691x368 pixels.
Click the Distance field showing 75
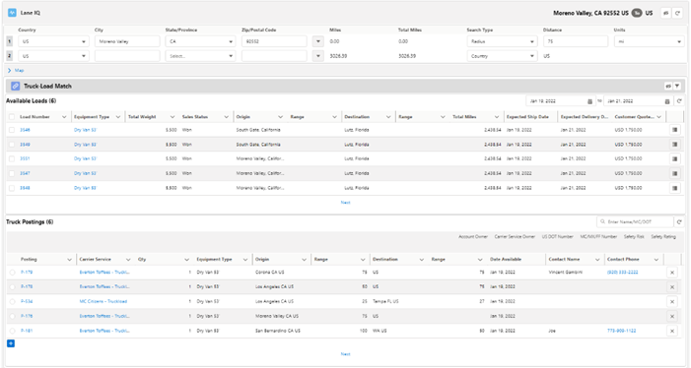click(x=576, y=41)
